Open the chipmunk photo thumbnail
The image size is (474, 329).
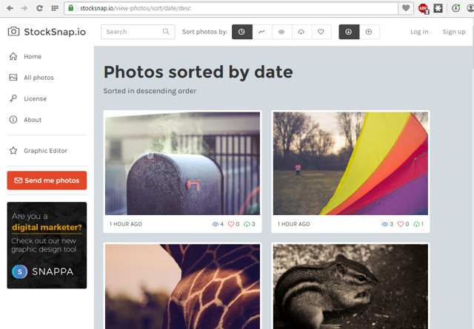350,286
